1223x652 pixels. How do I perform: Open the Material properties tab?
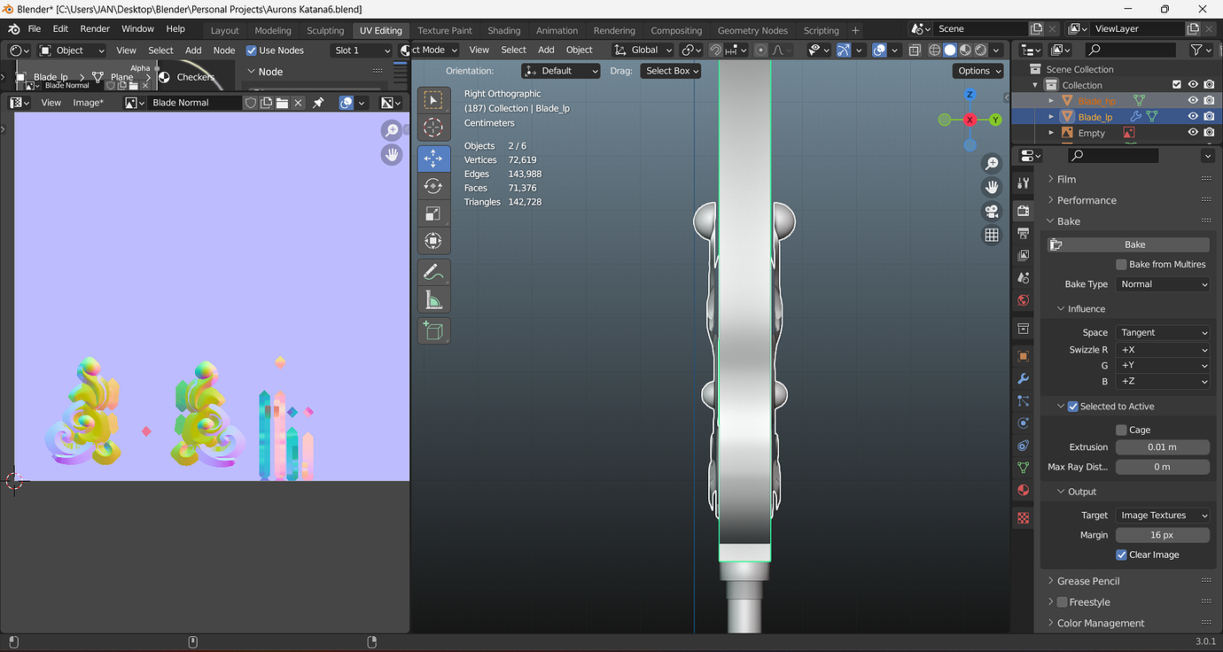(x=1024, y=490)
